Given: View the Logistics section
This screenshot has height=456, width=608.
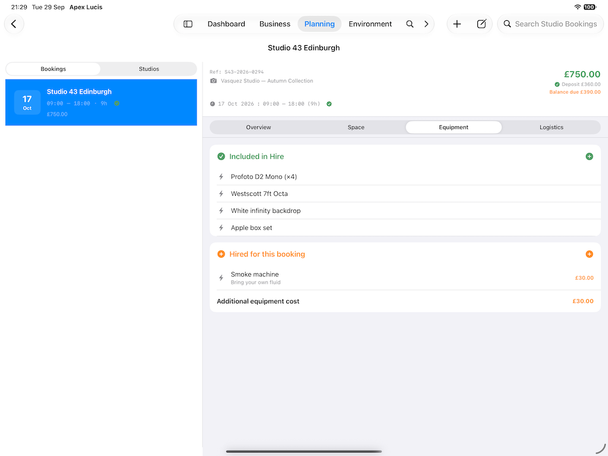Looking at the screenshot, I should 552,127.
